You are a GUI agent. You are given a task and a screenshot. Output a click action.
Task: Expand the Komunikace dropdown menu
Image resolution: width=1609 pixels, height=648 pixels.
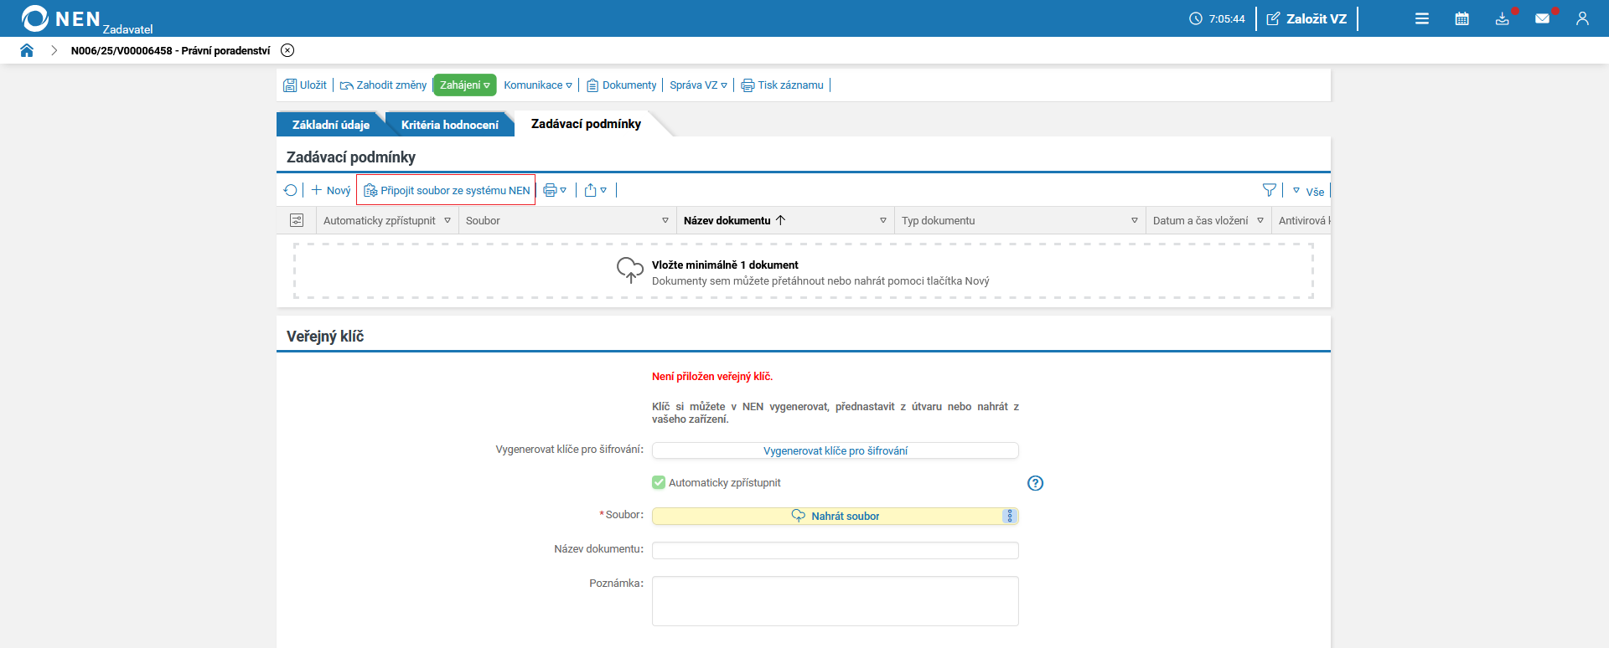(538, 85)
